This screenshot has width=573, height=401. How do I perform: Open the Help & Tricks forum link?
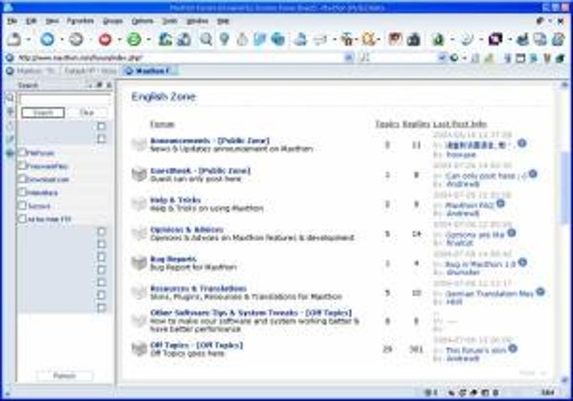tap(175, 200)
